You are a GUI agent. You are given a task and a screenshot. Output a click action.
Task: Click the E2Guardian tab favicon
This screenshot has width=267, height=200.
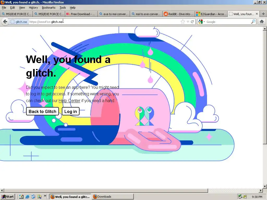(198, 14)
